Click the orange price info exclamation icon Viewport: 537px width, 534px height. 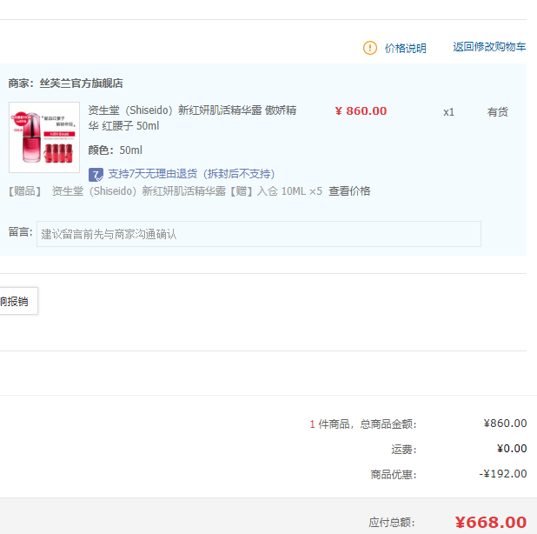tap(370, 48)
